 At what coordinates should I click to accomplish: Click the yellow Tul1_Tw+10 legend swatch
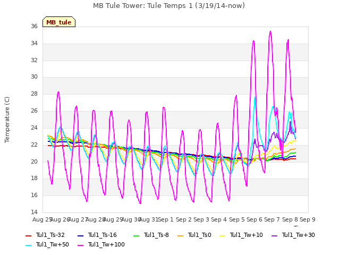click(223, 235)
